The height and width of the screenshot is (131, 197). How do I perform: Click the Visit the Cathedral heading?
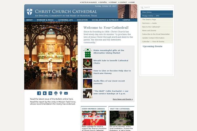point(120,109)
